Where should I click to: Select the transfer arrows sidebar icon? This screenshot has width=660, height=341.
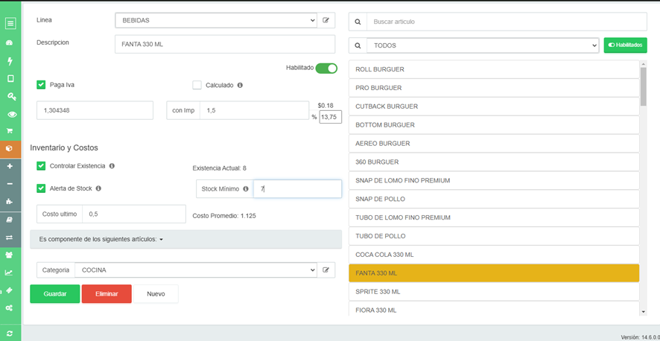10,238
